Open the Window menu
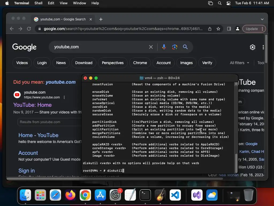 coord(79,3)
